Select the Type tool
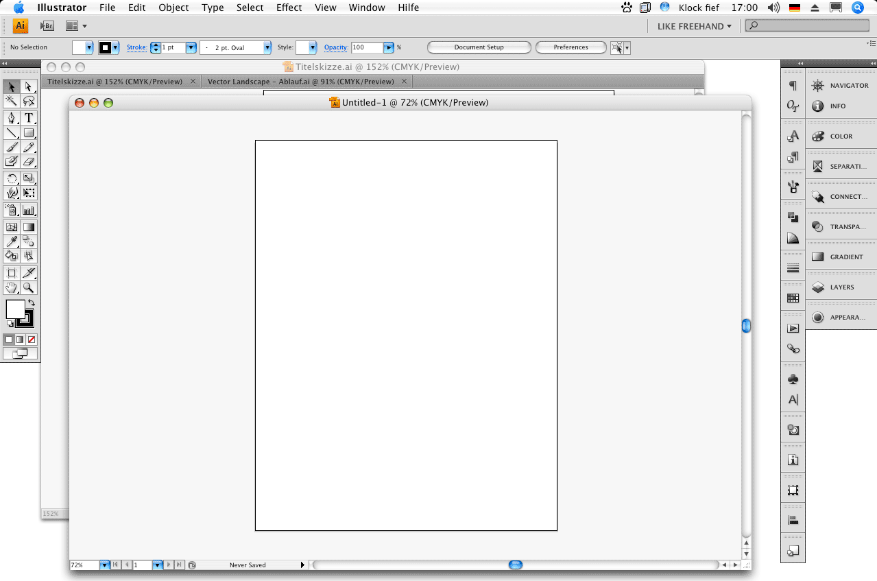Viewport: 877px width, 581px height. coord(29,118)
